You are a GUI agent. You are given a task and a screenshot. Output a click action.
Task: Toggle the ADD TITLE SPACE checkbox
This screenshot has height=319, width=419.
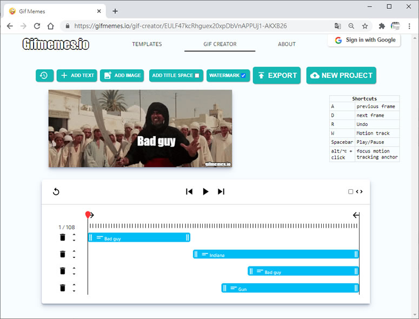(x=197, y=76)
